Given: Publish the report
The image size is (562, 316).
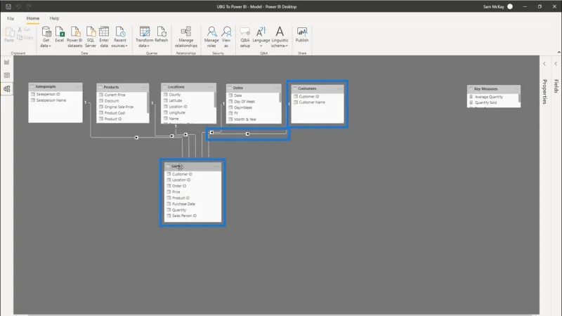Looking at the screenshot, I should (302, 34).
